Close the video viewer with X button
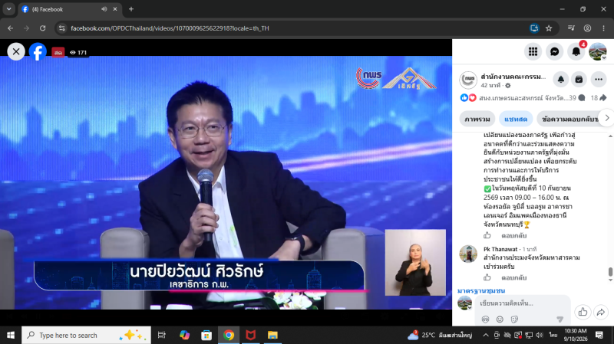This screenshot has width=614, height=344. coord(16,51)
